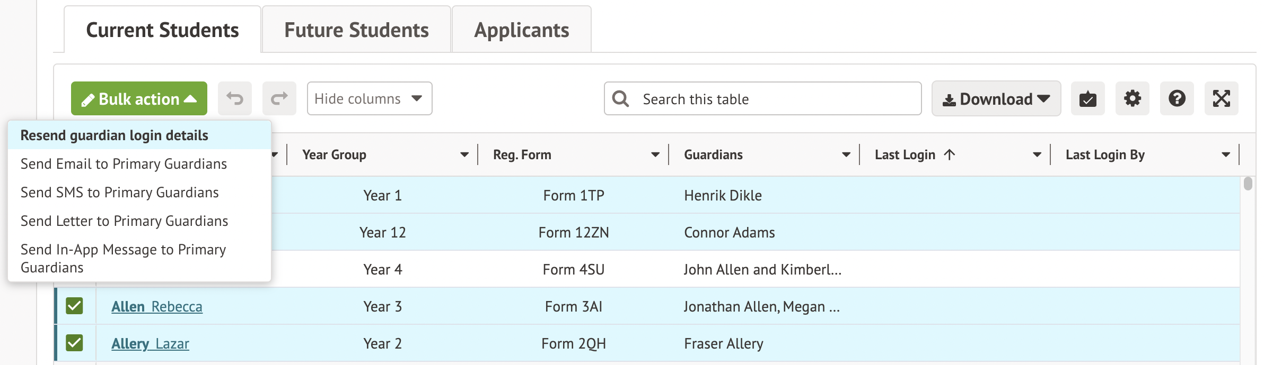Uncheck Allery Lazar row checkbox

[x=74, y=343]
